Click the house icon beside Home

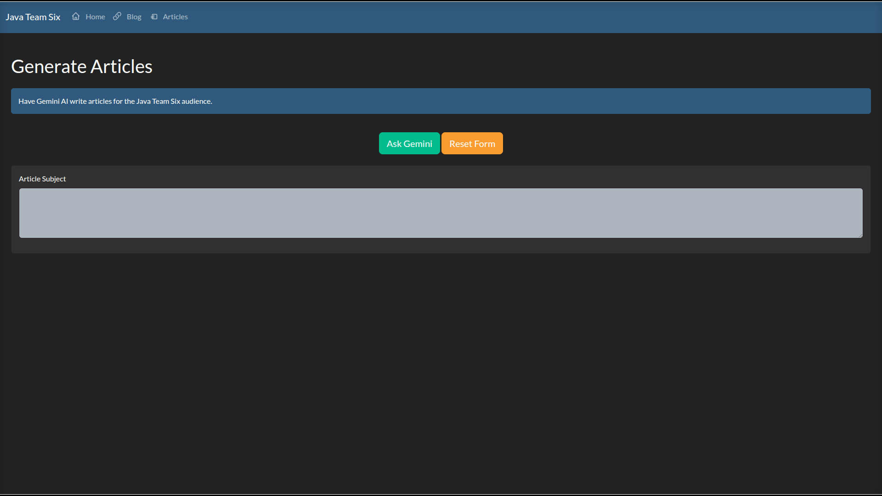[x=76, y=17]
